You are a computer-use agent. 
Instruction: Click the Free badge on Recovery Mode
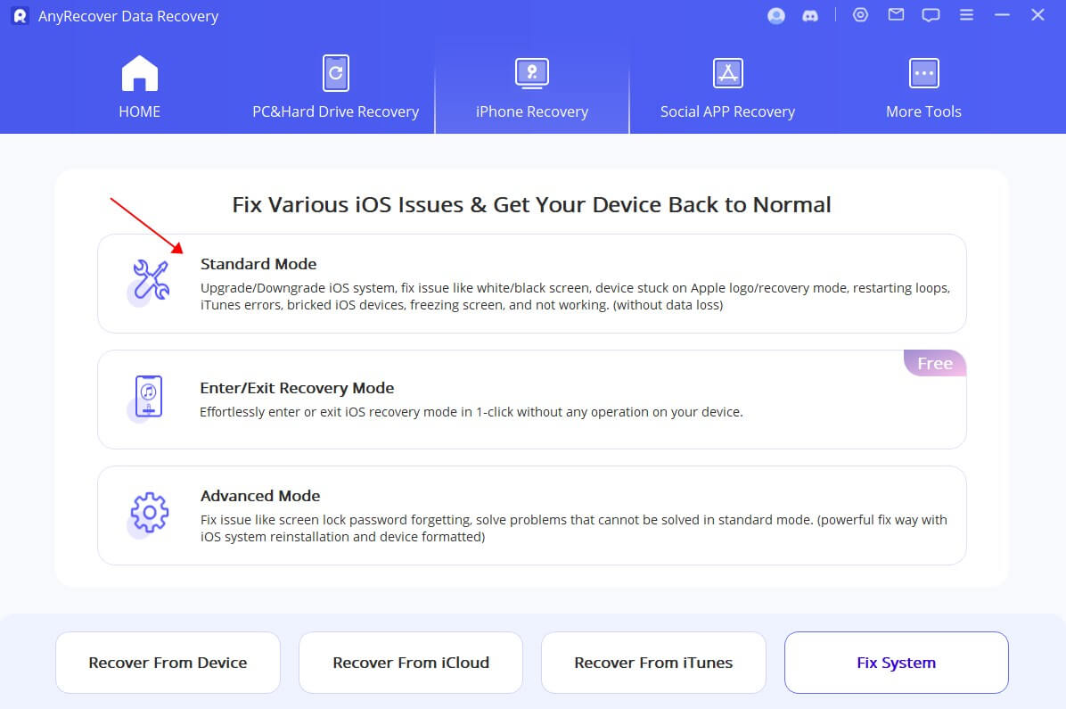(934, 363)
